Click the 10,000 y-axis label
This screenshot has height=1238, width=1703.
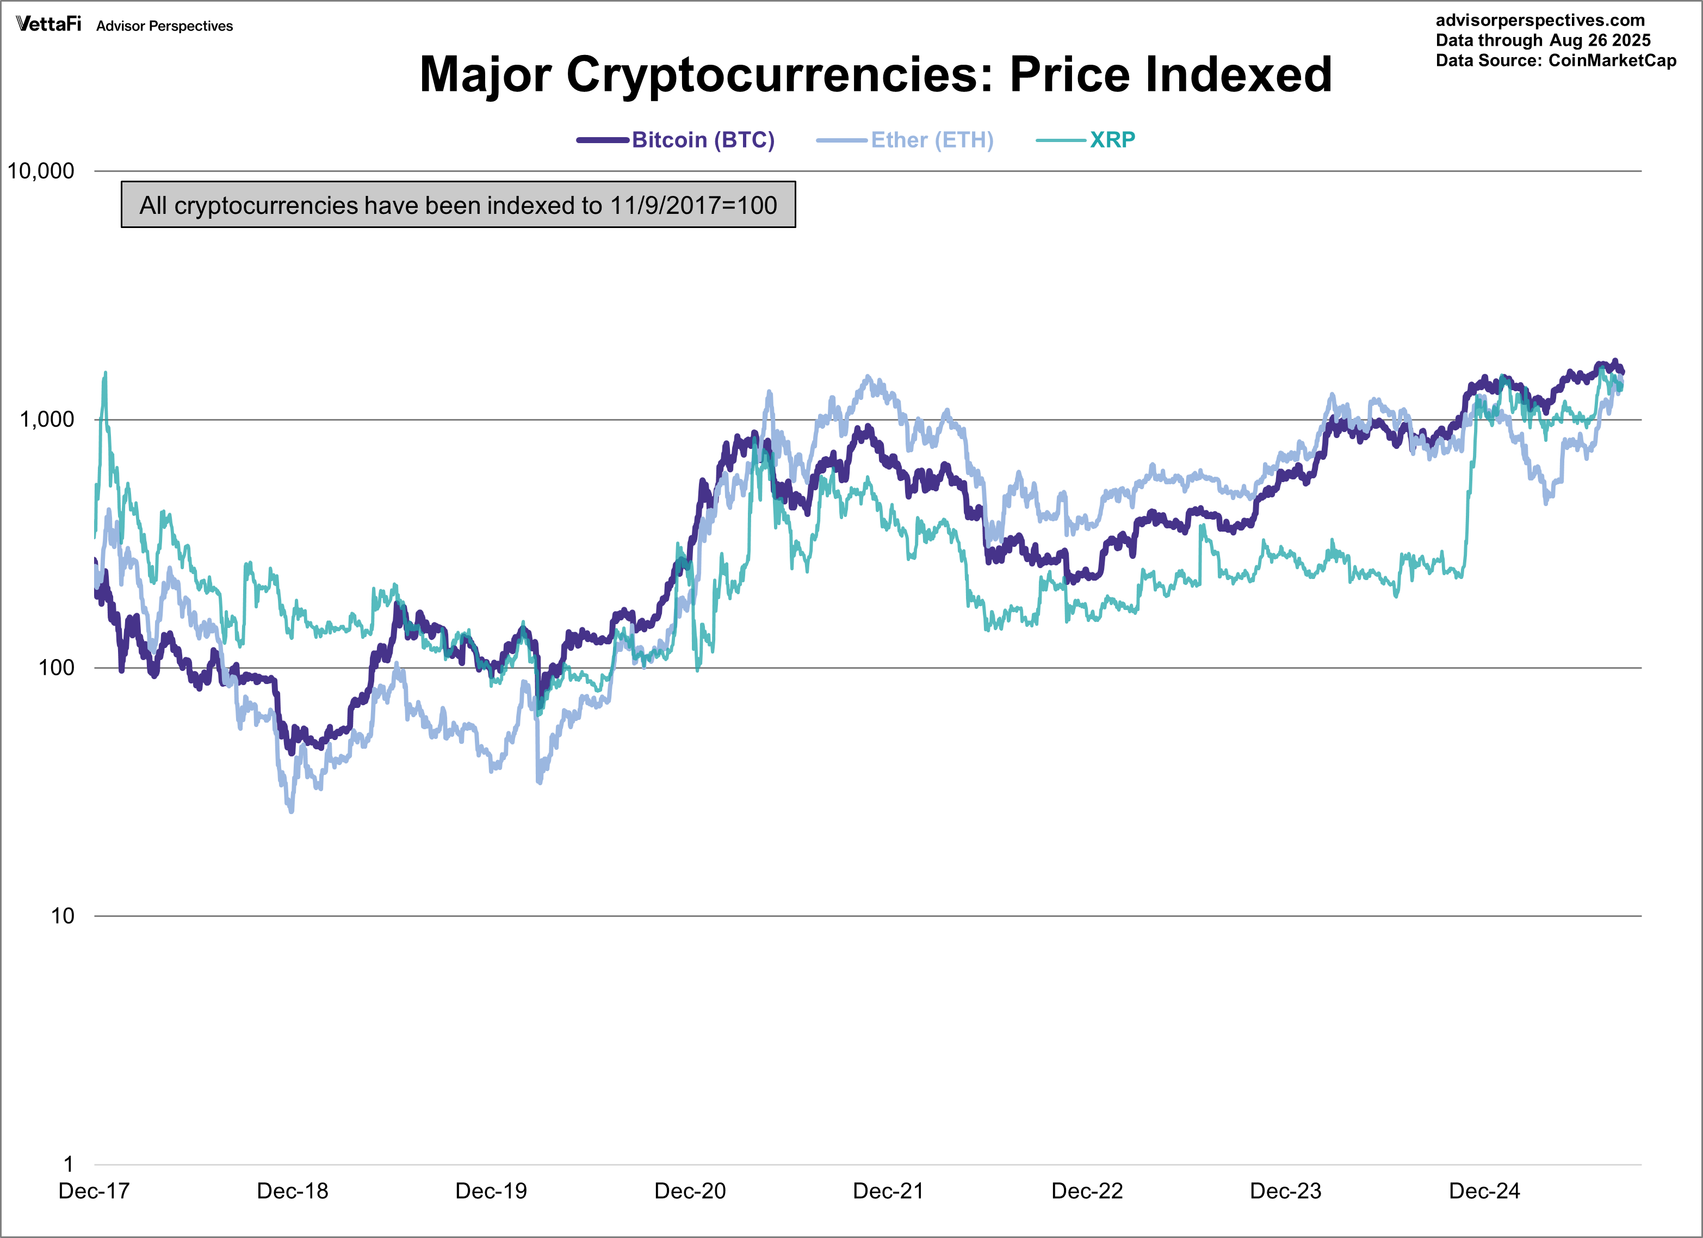pos(41,171)
